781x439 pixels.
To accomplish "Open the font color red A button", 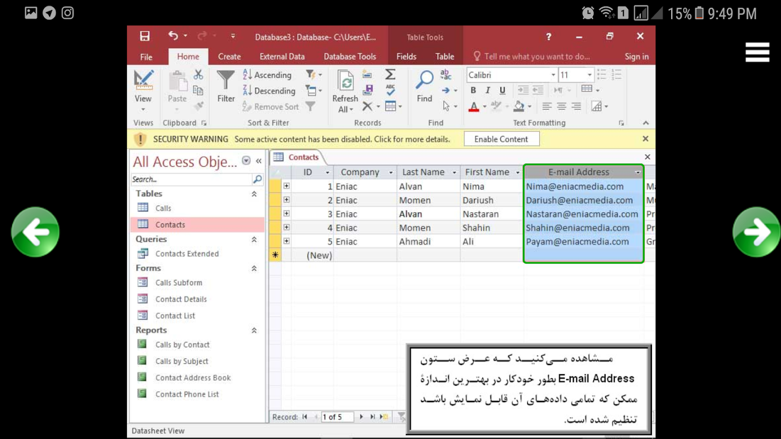I will pyautogui.click(x=473, y=106).
